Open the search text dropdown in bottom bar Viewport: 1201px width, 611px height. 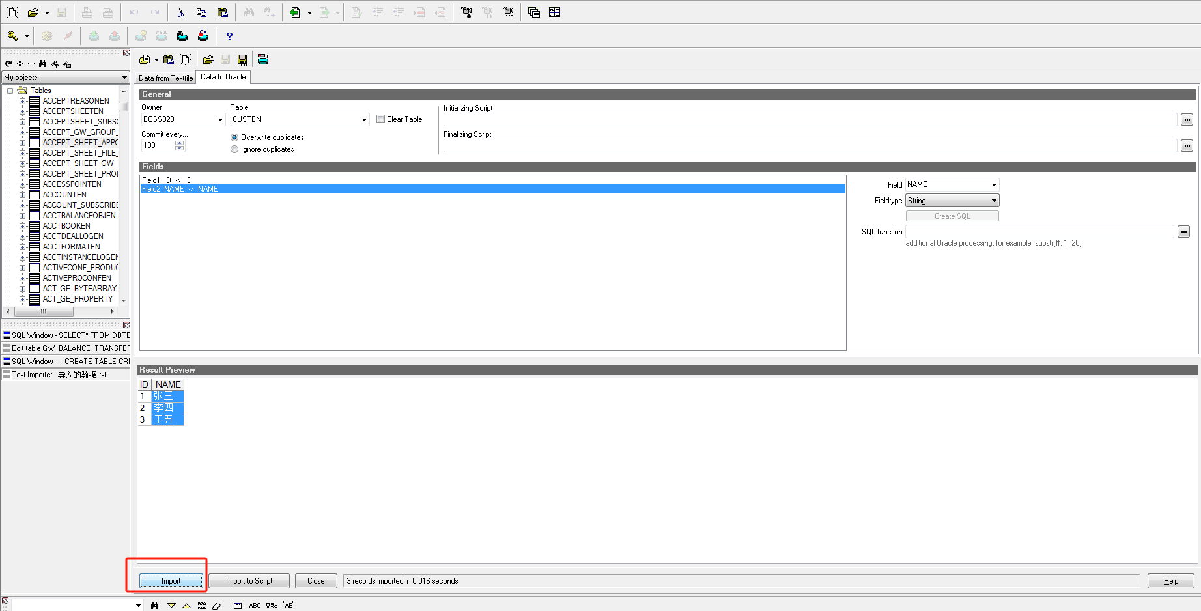[x=138, y=605]
